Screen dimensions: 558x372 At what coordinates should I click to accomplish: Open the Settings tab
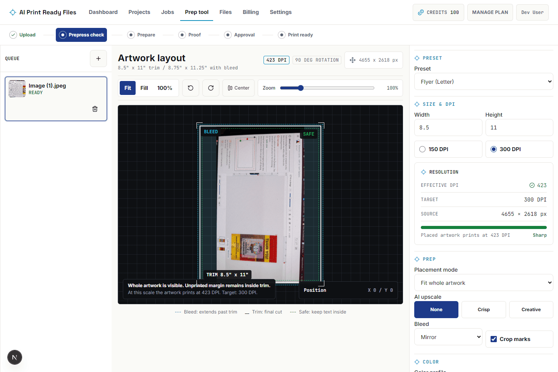pos(281,12)
